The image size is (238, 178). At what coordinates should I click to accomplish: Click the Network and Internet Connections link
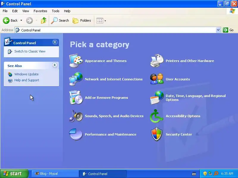[x=114, y=79]
